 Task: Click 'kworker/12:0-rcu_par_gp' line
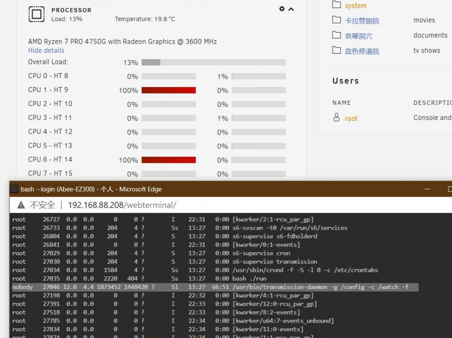point(165,304)
